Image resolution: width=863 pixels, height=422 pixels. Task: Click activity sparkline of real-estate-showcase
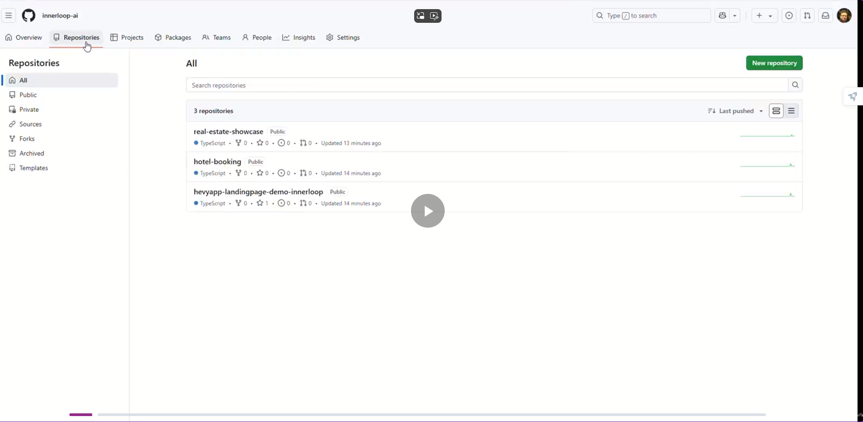768,135
